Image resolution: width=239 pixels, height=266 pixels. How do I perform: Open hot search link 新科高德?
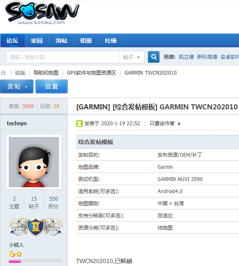point(207,57)
